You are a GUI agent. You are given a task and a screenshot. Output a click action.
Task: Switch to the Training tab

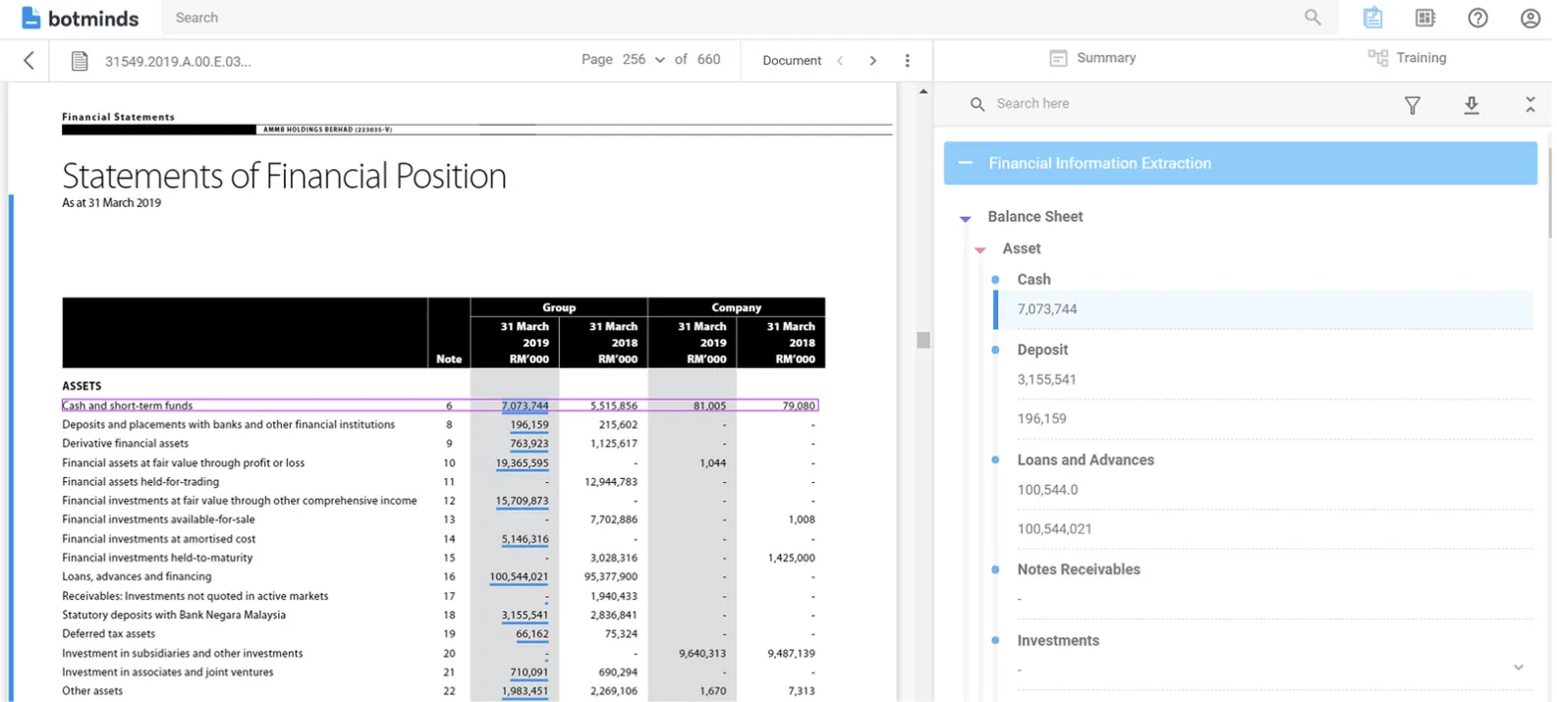tap(1407, 58)
